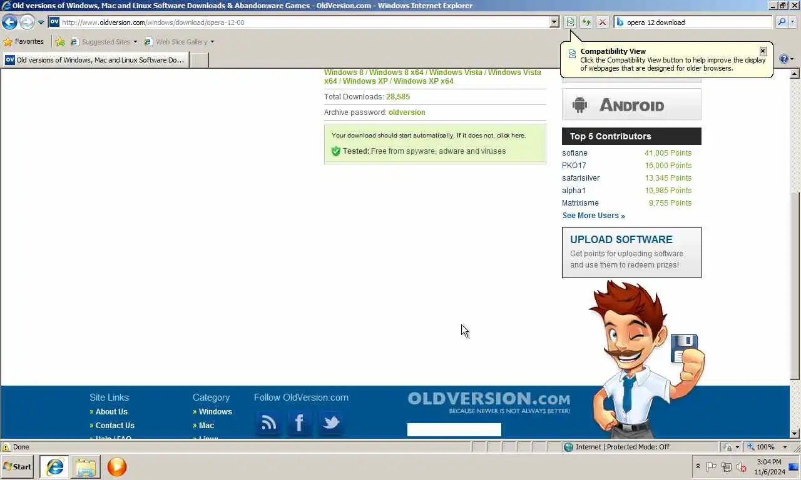Open the recent pages dropdown arrow

(x=41, y=22)
